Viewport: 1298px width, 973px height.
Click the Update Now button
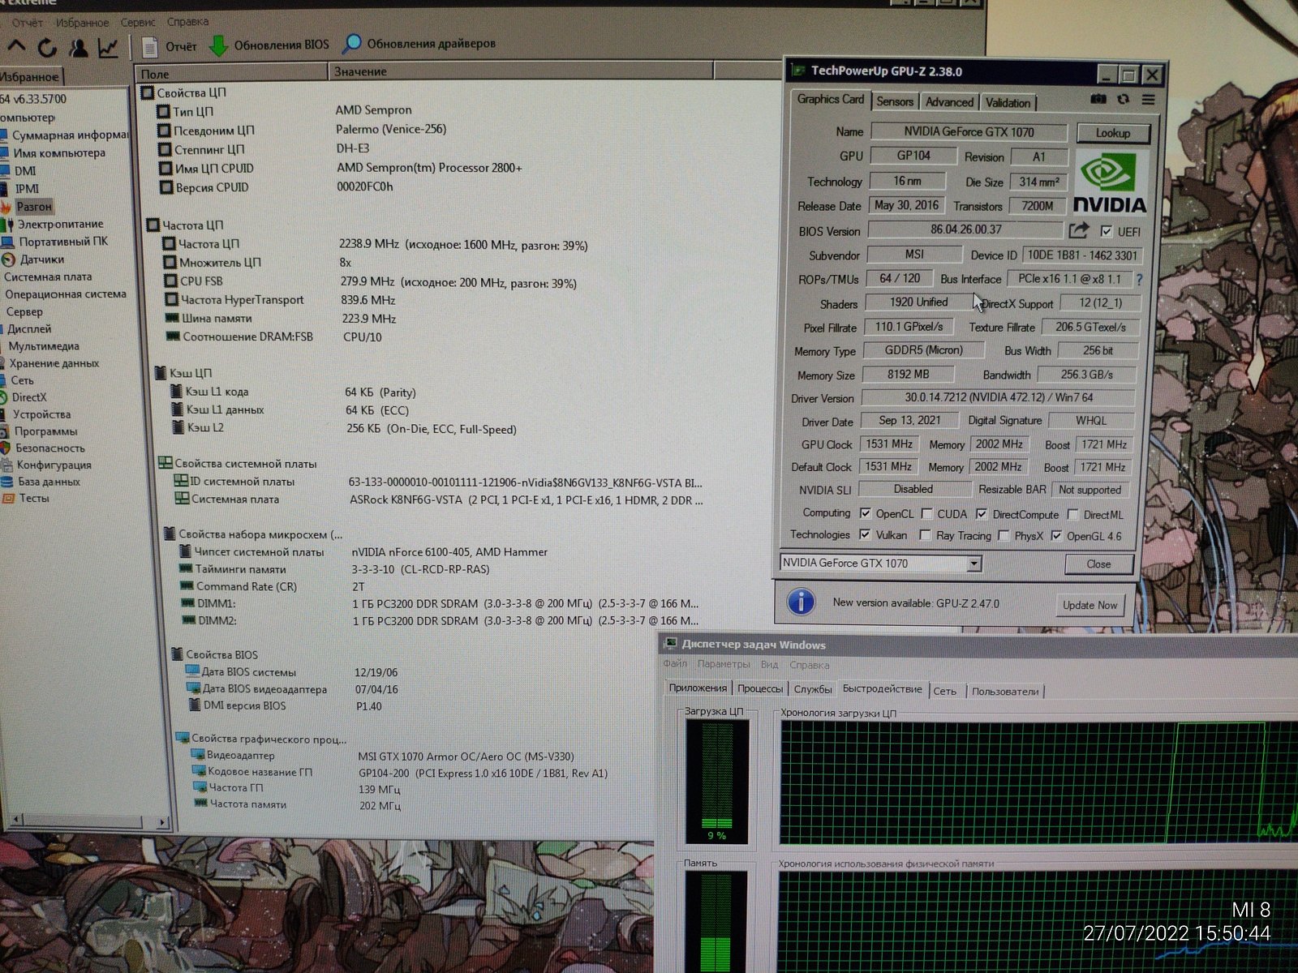click(1090, 605)
